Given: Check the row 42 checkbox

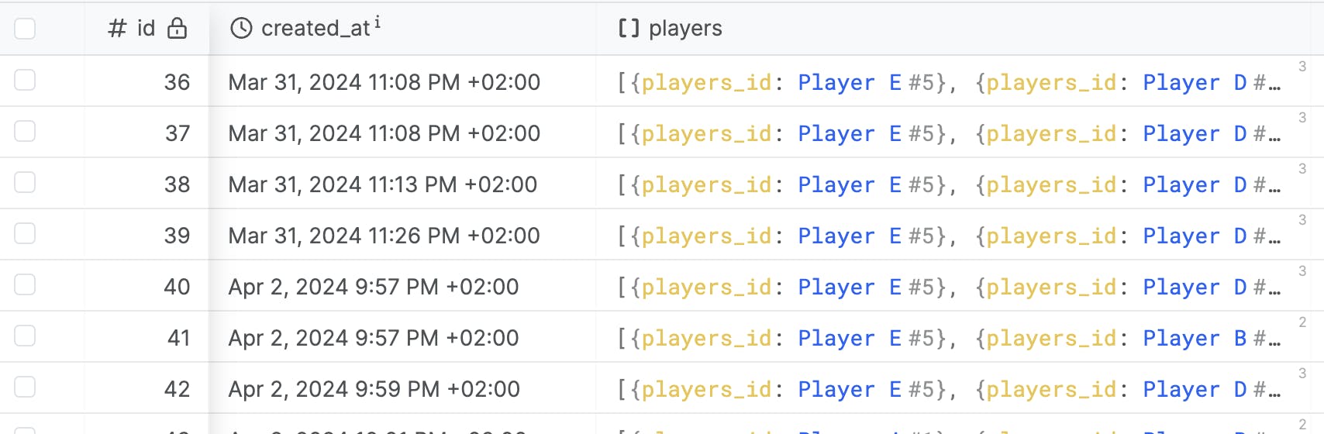Looking at the screenshot, I should 25,387.
